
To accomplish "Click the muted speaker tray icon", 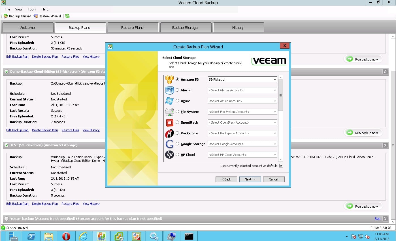I will point(368,236).
